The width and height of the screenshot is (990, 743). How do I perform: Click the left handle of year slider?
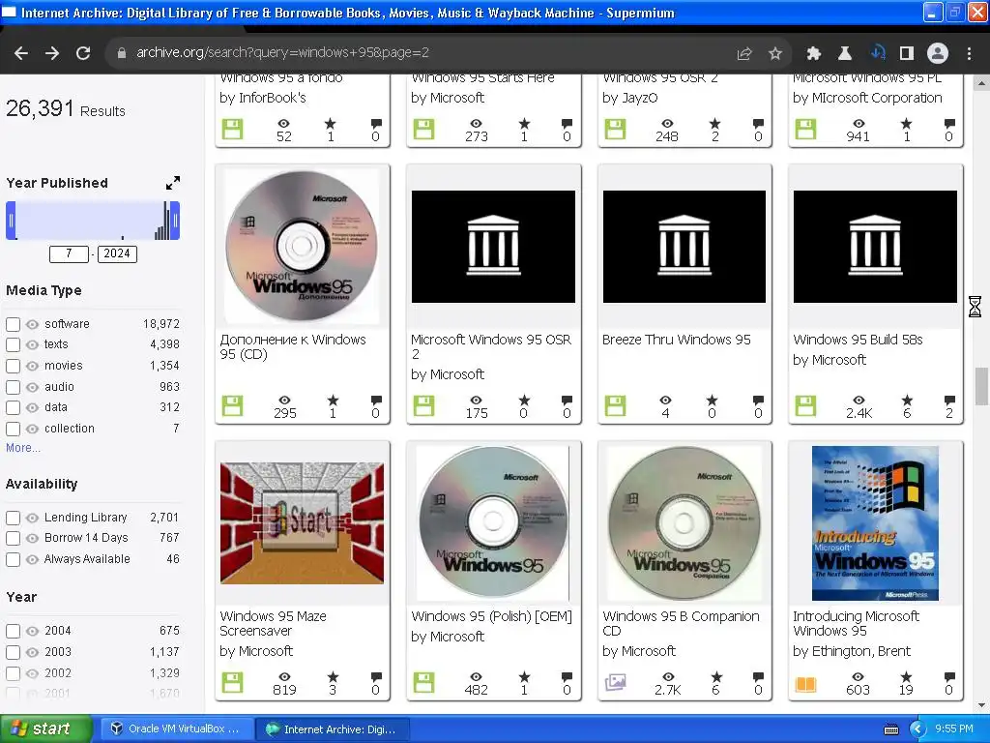[11, 221]
